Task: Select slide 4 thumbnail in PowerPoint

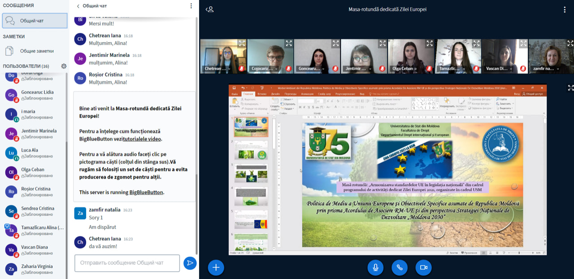Action: point(251,196)
